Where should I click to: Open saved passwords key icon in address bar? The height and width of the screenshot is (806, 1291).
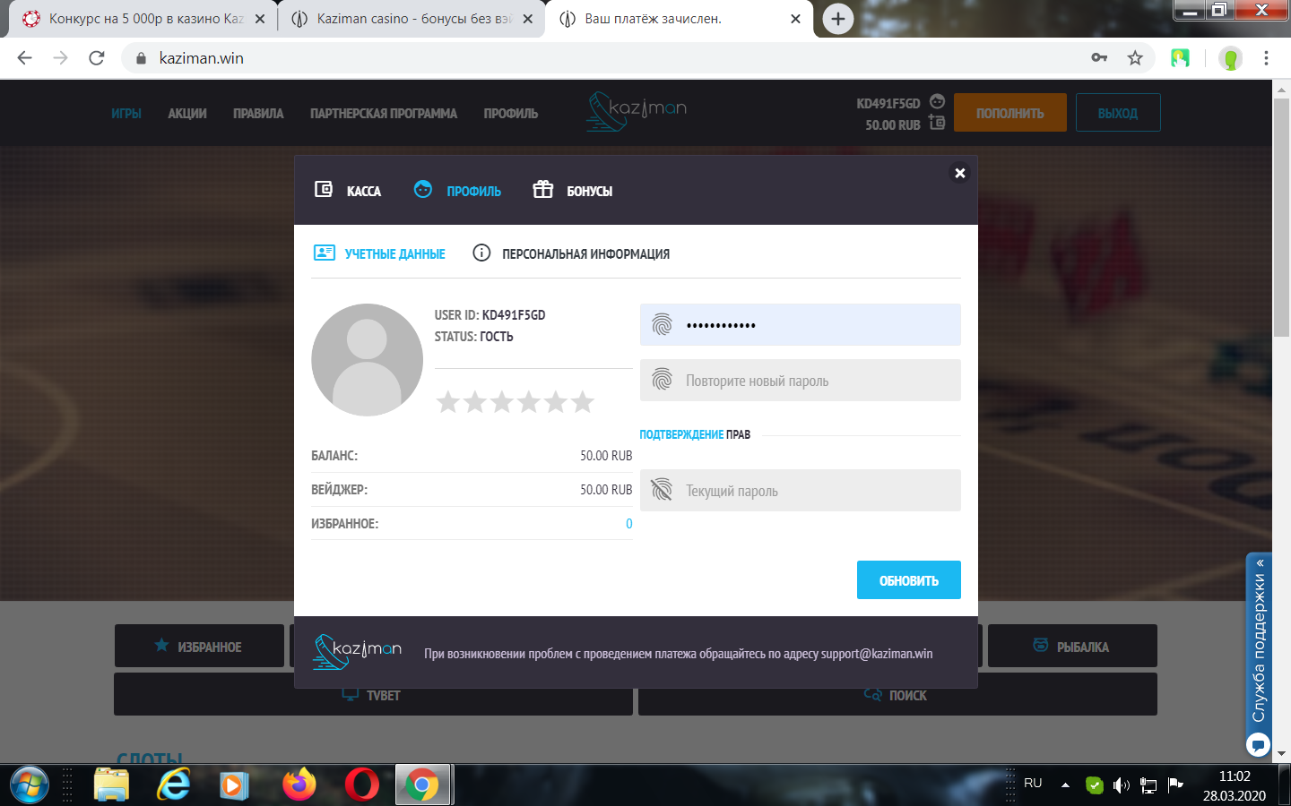1099,58
